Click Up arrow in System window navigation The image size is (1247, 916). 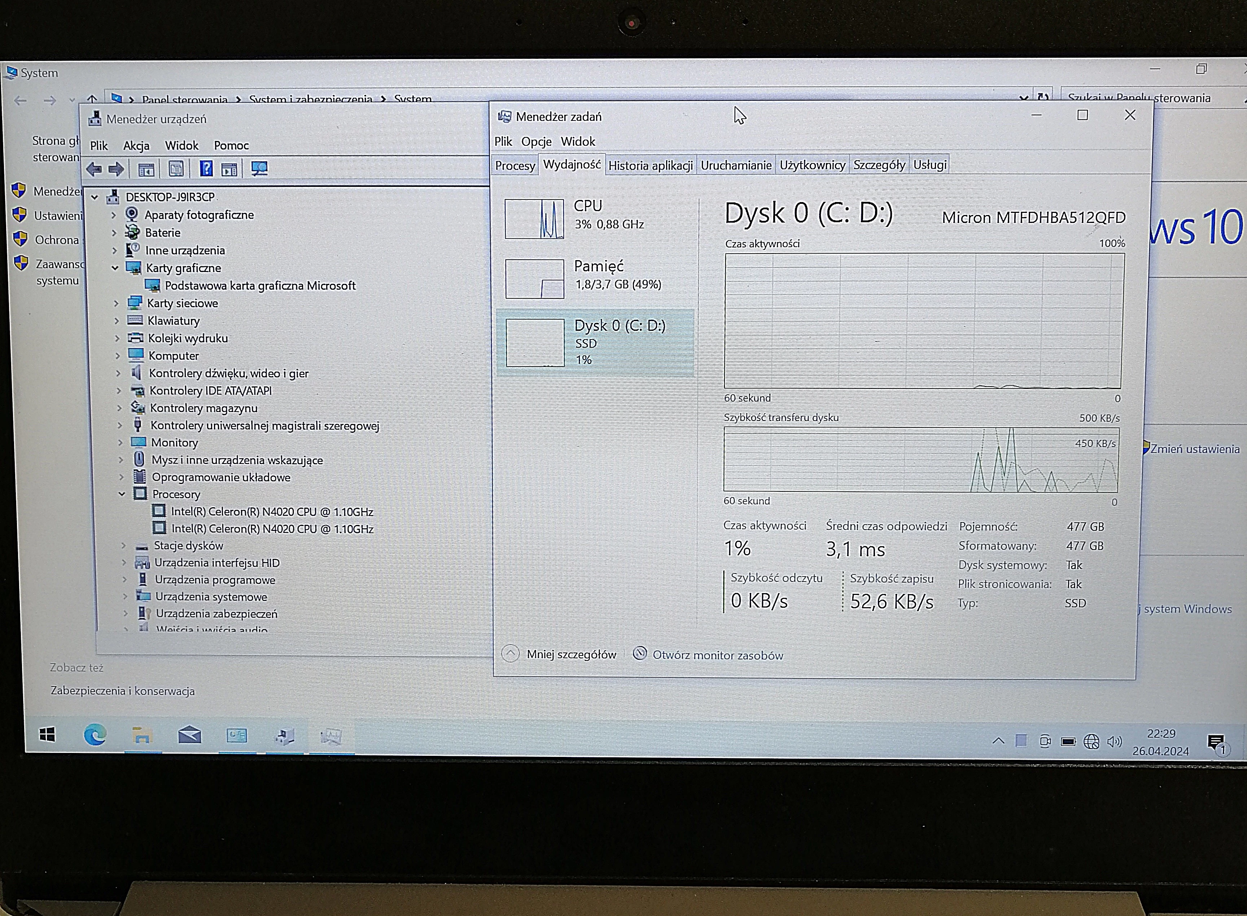pyautogui.click(x=92, y=100)
